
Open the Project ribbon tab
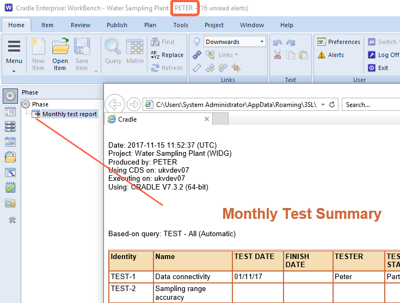point(214,25)
